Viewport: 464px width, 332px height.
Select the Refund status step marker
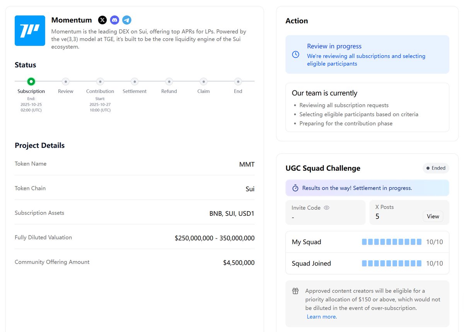click(169, 81)
